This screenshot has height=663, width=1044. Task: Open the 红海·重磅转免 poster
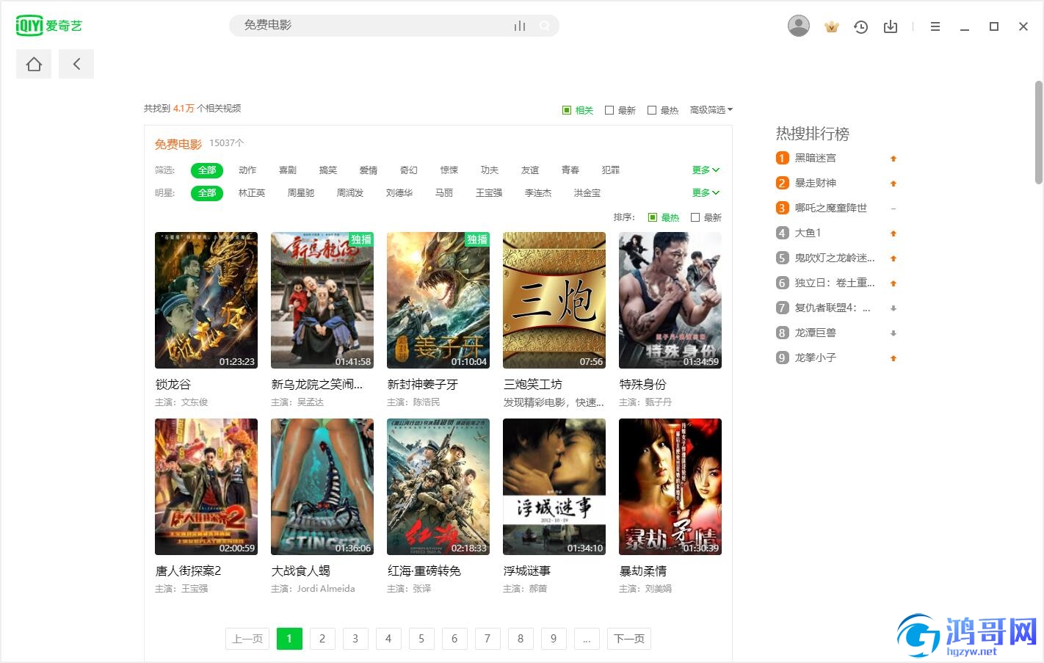[x=438, y=487]
